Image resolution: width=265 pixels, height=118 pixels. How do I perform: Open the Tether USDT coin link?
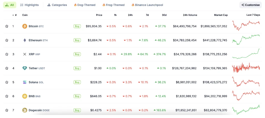(37, 68)
